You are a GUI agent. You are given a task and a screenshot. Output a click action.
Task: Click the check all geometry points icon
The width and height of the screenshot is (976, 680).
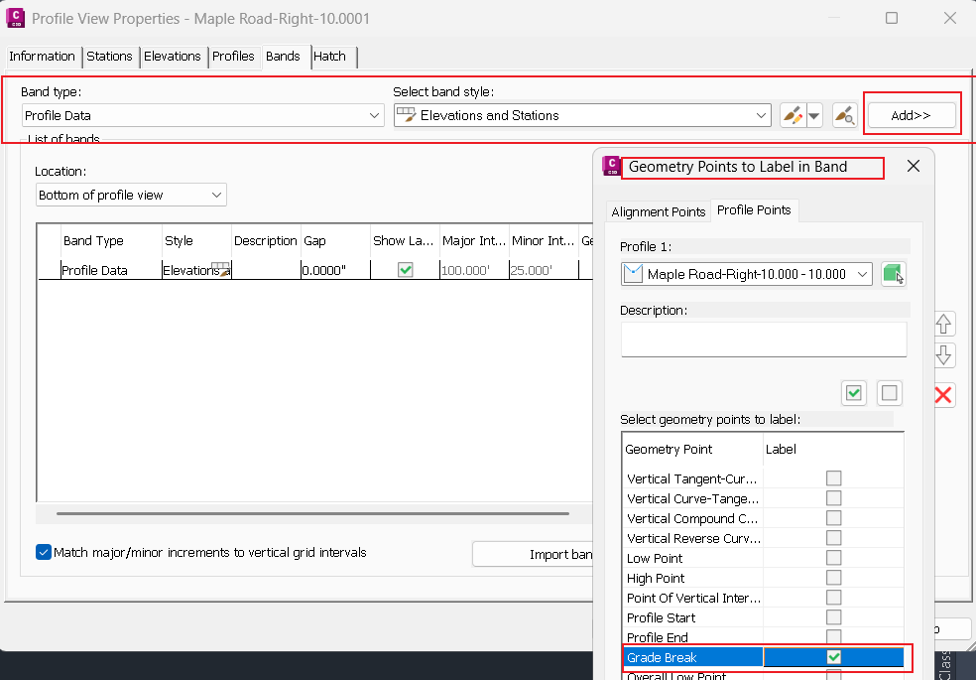point(854,393)
